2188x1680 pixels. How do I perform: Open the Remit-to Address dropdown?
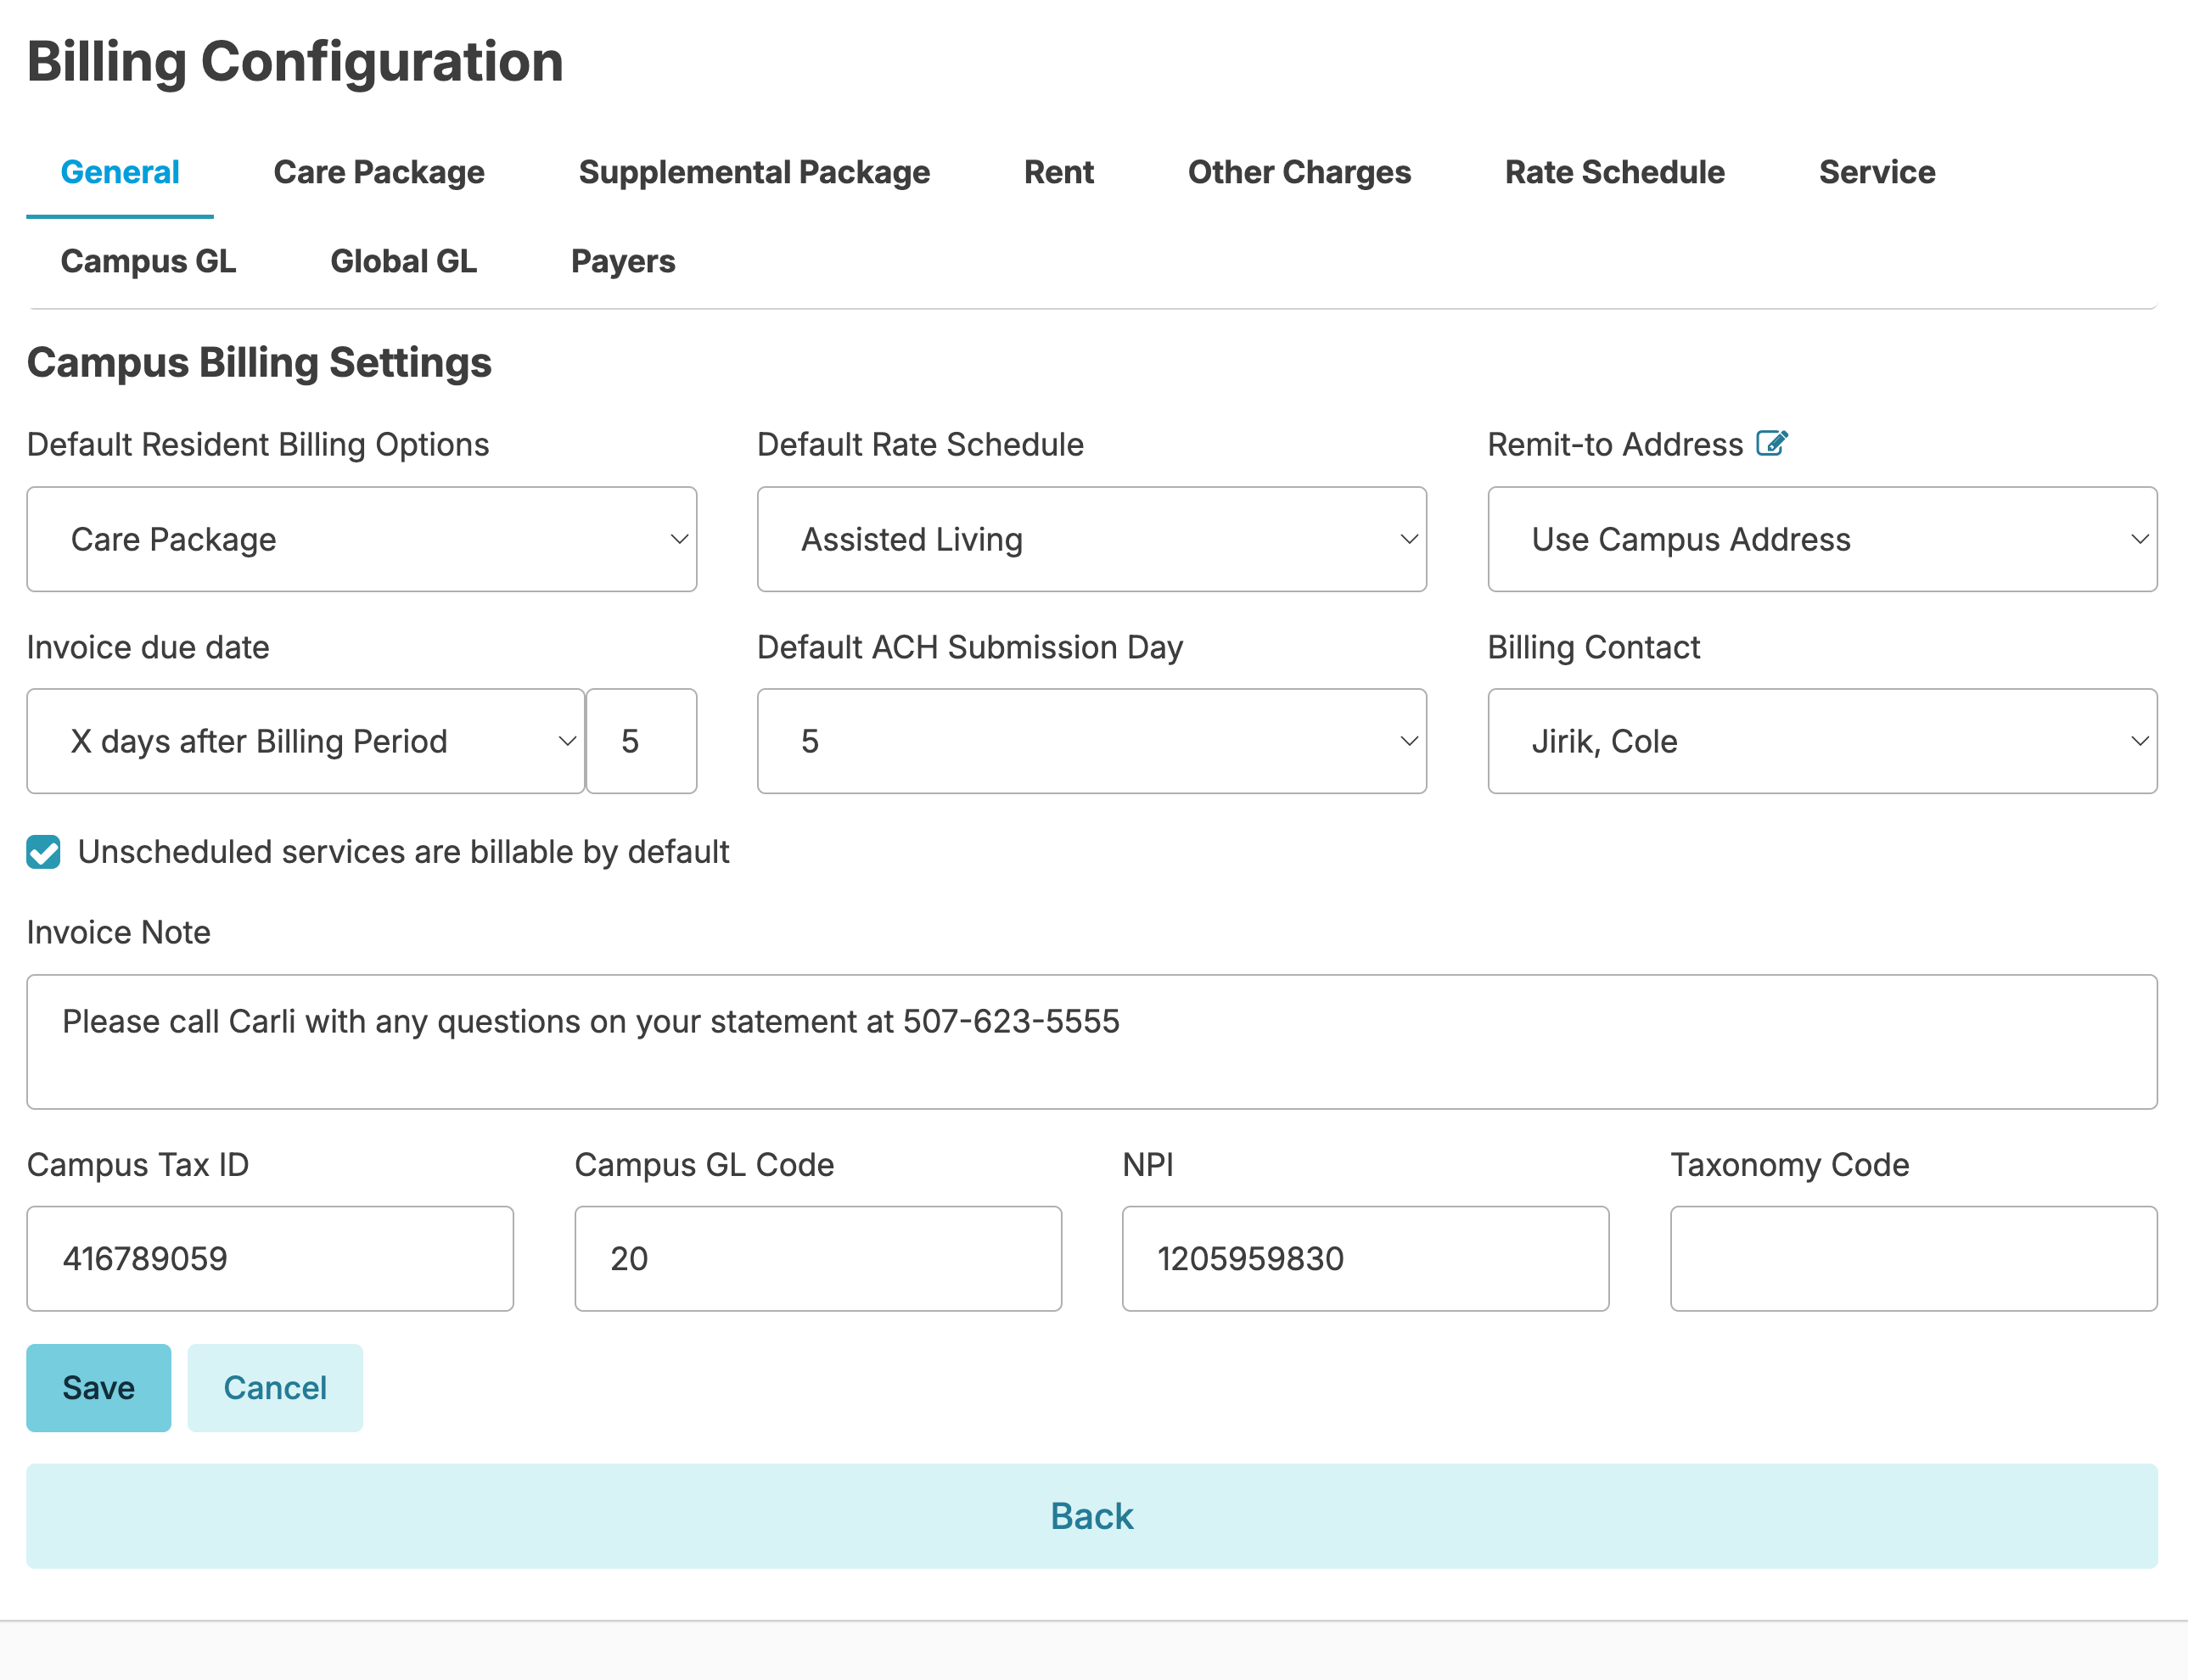[x=1821, y=539]
